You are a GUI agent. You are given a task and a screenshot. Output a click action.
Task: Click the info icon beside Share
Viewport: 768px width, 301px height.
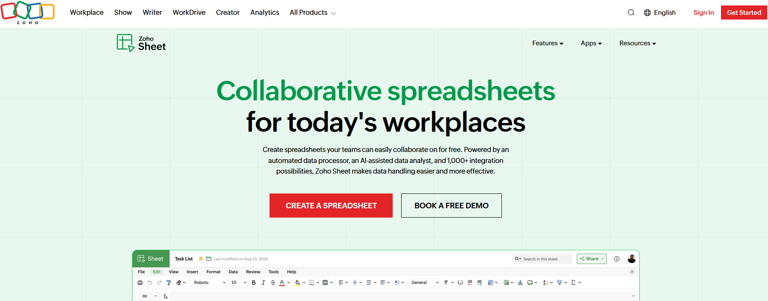(617, 259)
